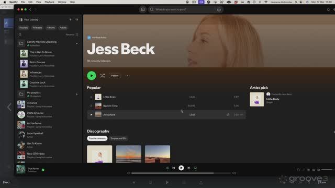Adjust the volume slider
This screenshot has width=335, height=188.
coord(328,170)
